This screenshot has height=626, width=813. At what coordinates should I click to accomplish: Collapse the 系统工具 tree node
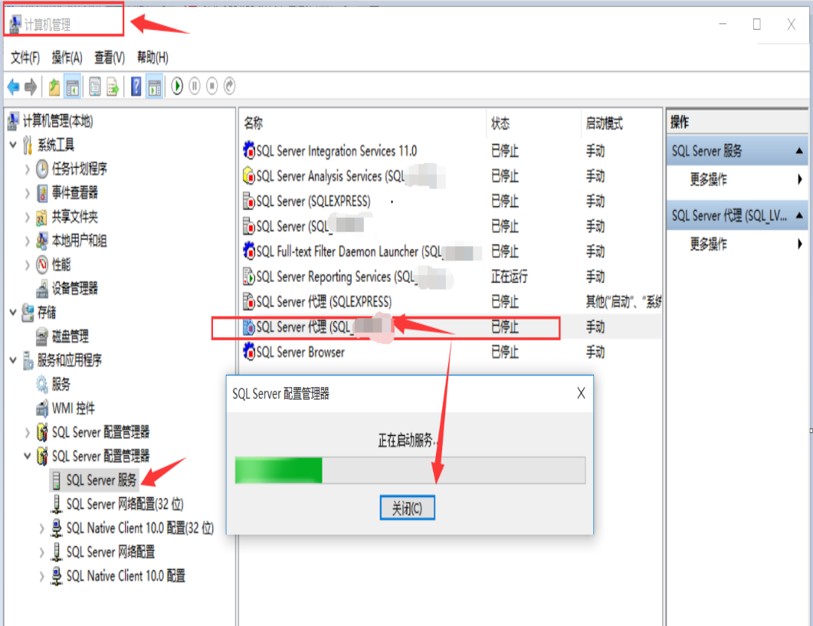pyautogui.click(x=14, y=145)
